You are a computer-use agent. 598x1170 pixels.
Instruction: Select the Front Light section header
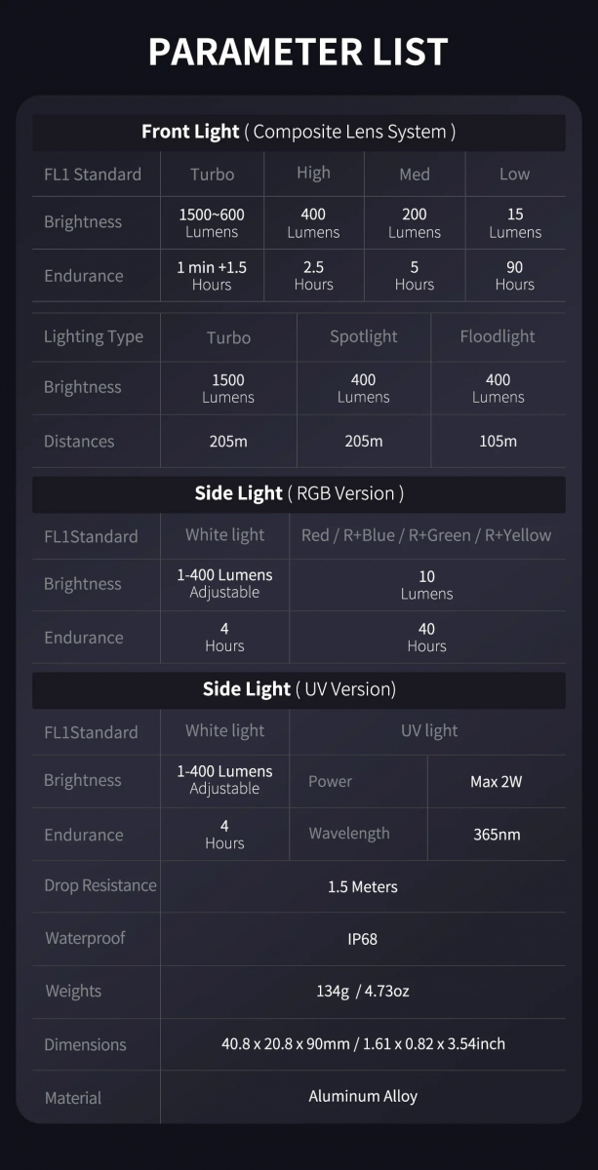299,132
